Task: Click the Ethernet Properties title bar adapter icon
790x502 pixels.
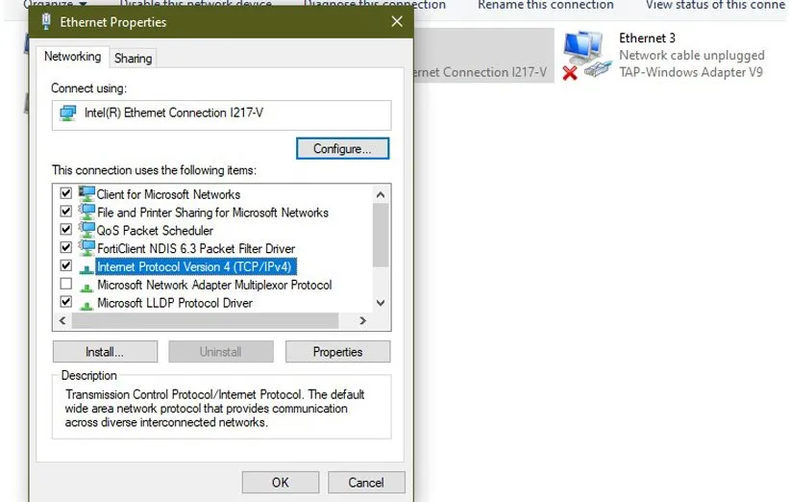Action: click(46, 22)
